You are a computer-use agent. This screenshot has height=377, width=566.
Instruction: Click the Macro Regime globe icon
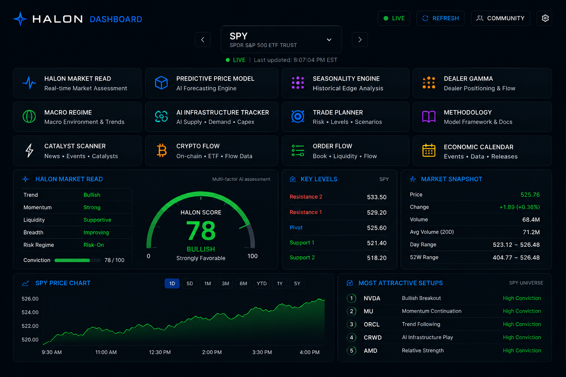(29, 116)
